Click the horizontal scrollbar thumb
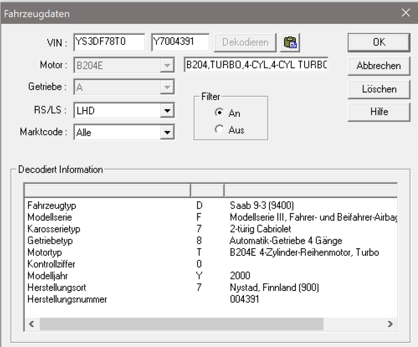 (x=181, y=324)
